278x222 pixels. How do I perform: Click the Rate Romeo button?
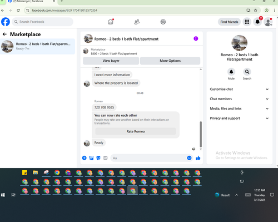pos(136,131)
